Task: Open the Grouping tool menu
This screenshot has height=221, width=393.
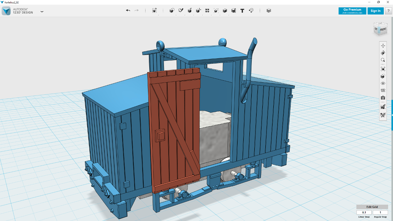Action: (x=216, y=10)
